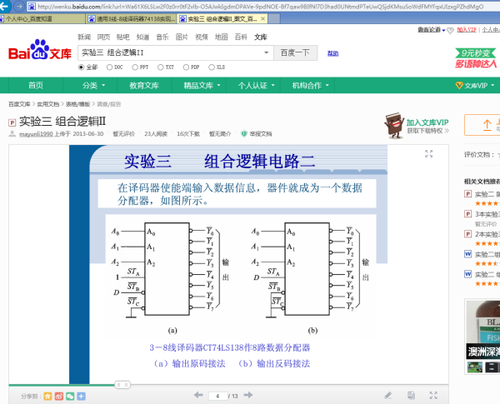Viewport: 500px width, 404px height.
Task: Click 加入文库VIP promotion link
Action: click(x=427, y=122)
